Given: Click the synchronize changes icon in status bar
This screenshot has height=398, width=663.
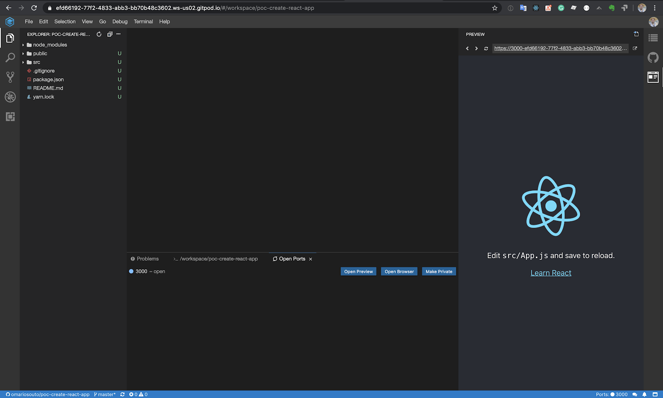Looking at the screenshot, I should click(123, 394).
